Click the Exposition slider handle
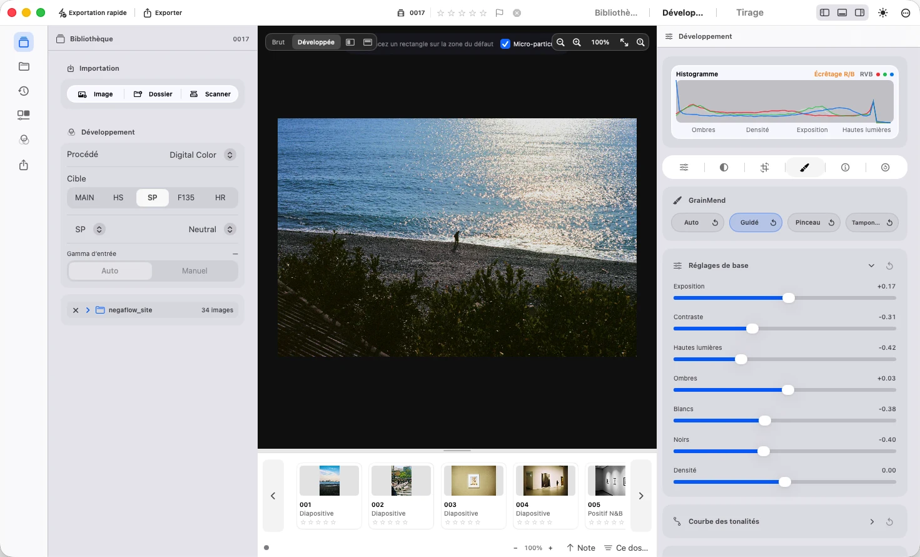 [x=789, y=298]
